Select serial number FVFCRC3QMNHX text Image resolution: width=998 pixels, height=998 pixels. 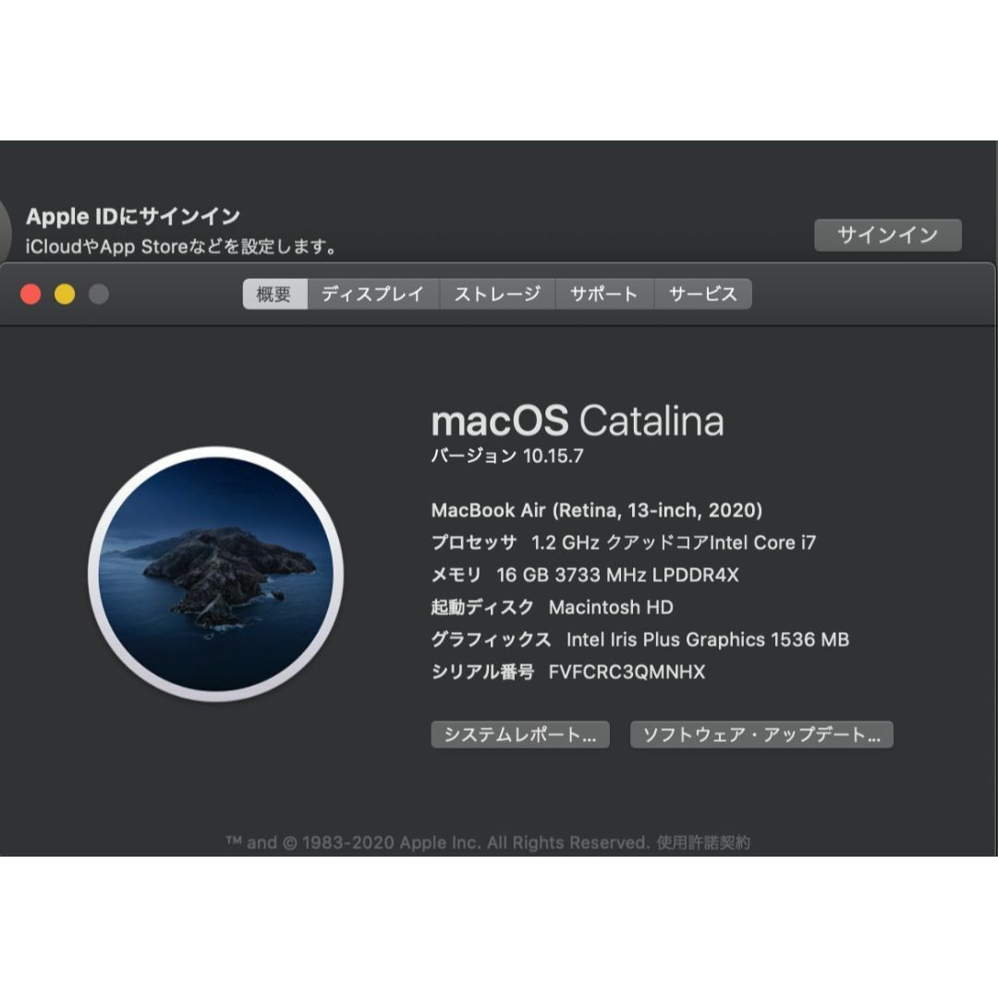coord(627,672)
